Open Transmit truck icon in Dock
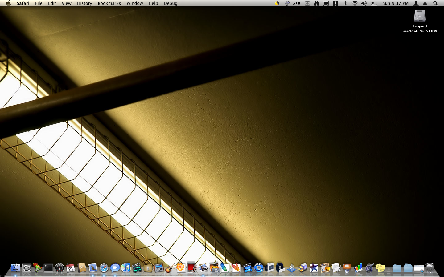The image size is (444, 277). click(x=303, y=268)
